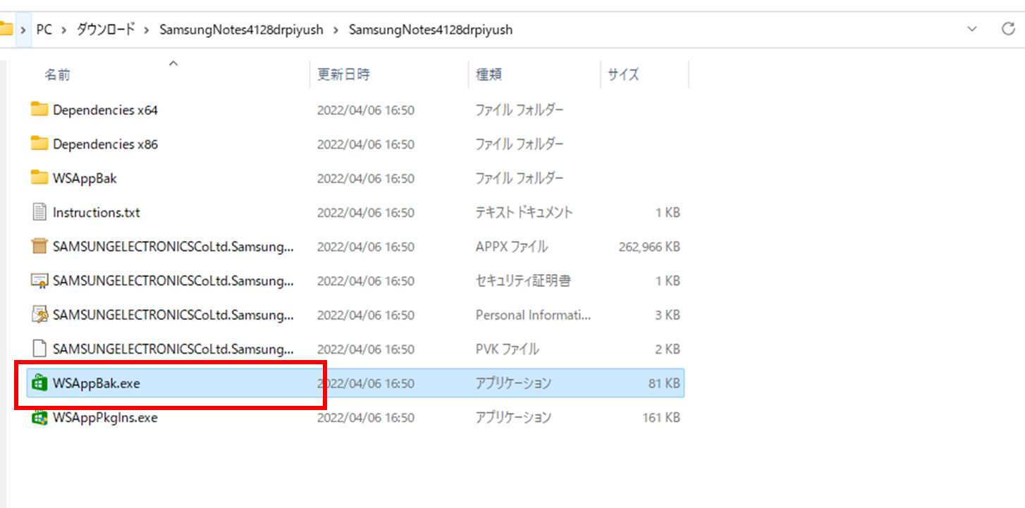Click the date of Instructions.txt
This screenshot has width=1025, height=508.
[365, 212]
